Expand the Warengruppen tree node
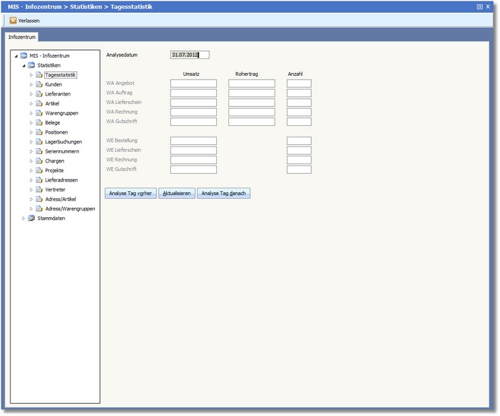The height and width of the screenshot is (416, 500). pos(31,113)
